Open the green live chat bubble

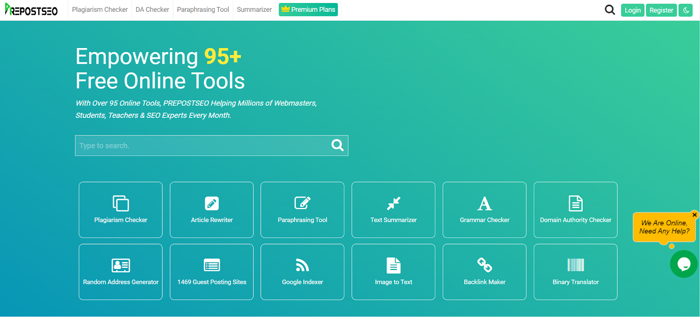683,264
